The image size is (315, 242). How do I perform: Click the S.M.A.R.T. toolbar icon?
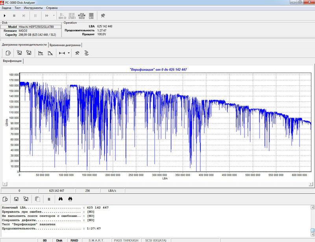click(71, 16)
